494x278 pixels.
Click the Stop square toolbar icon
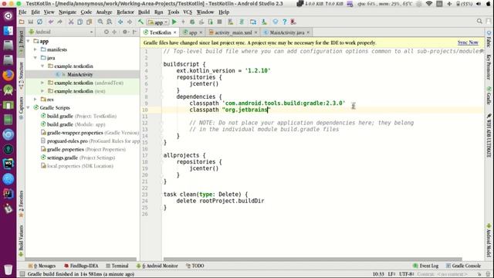click(x=219, y=22)
